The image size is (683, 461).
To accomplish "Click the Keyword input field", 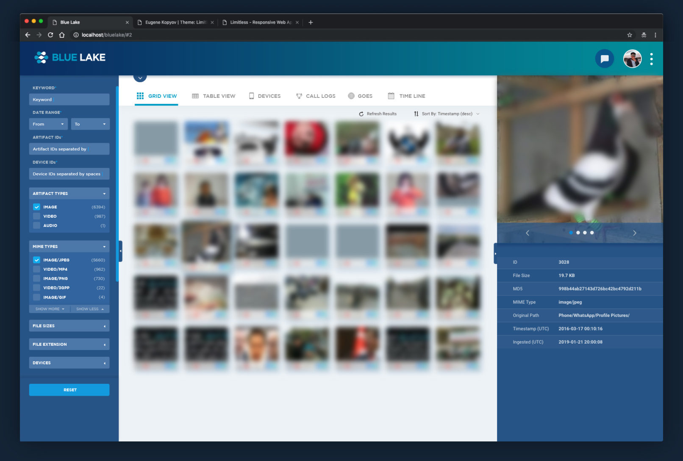I will click(69, 100).
